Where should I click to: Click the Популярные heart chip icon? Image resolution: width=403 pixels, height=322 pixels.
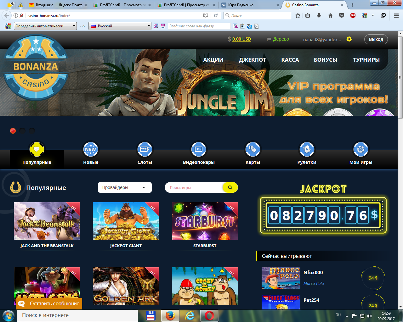pos(37,149)
